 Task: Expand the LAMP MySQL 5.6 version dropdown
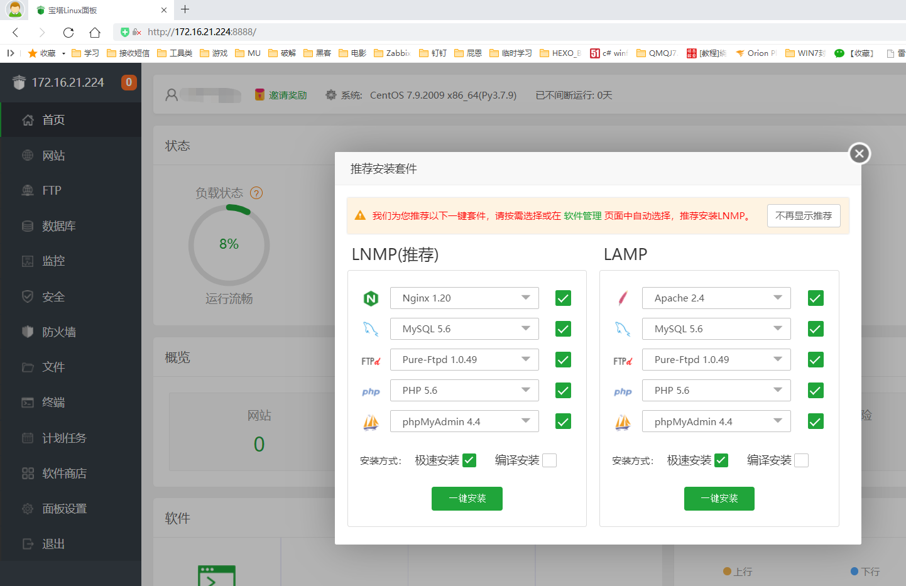click(716, 329)
